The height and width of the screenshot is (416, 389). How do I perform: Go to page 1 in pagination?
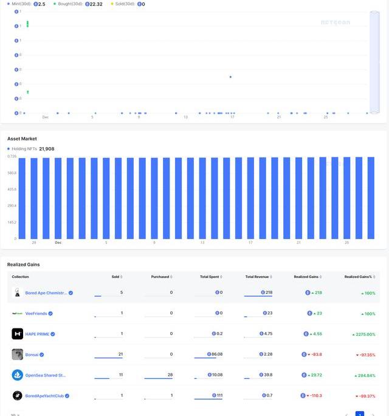(x=359, y=414)
